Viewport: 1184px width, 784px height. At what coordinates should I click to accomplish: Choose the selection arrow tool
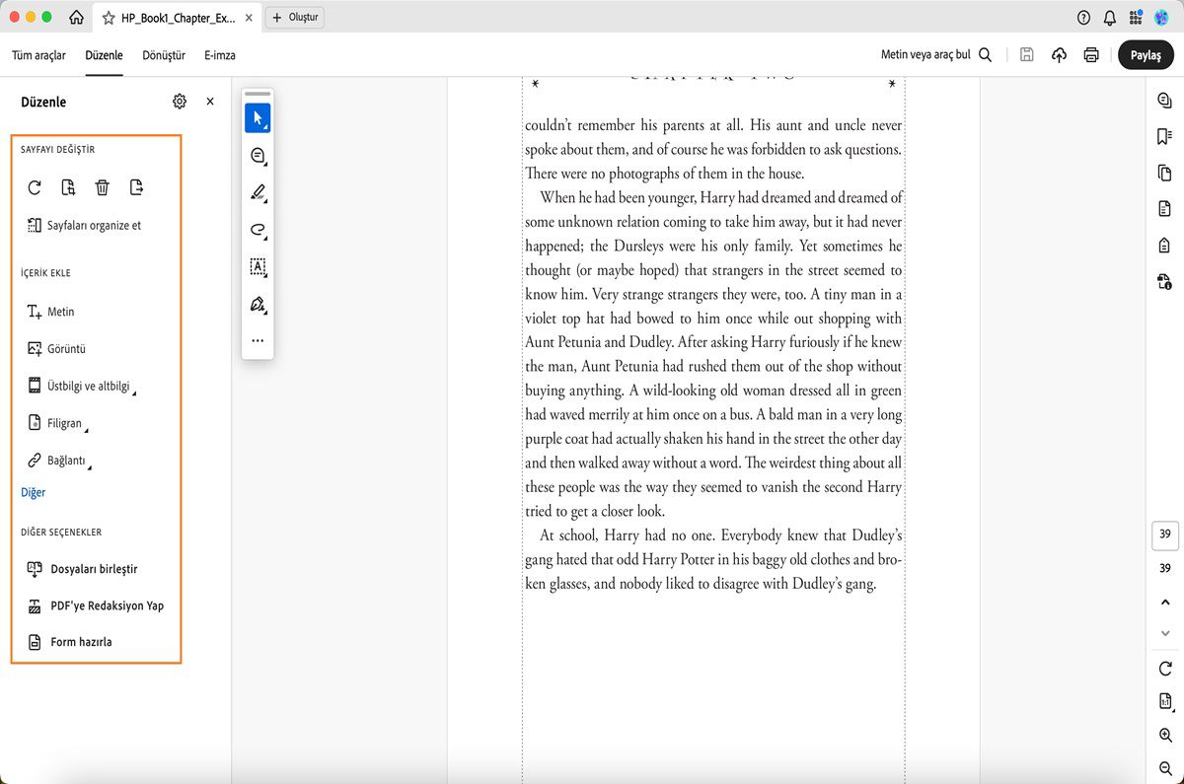pyautogui.click(x=258, y=118)
